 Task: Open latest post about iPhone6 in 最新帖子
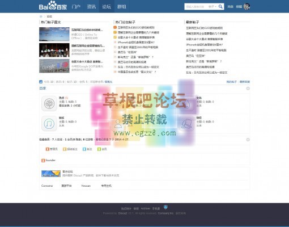(x=205, y=45)
